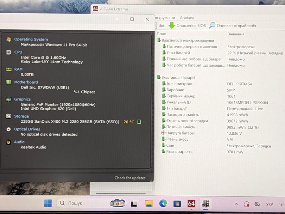Open Microsoft Store from the taskbar

tap(177, 204)
